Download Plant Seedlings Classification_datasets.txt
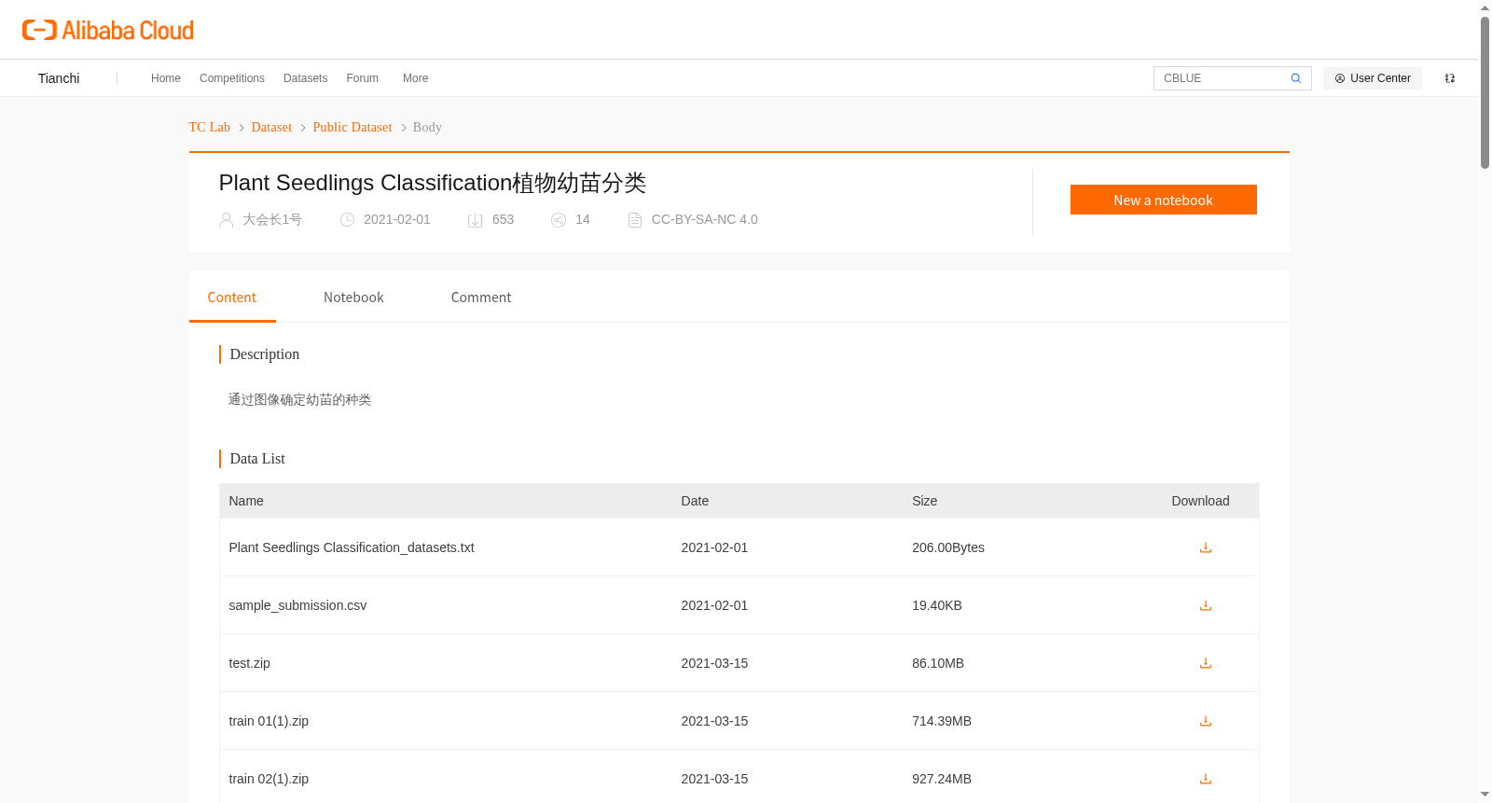The height and width of the screenshot is (803, 1492). [x=1205, y=547]
